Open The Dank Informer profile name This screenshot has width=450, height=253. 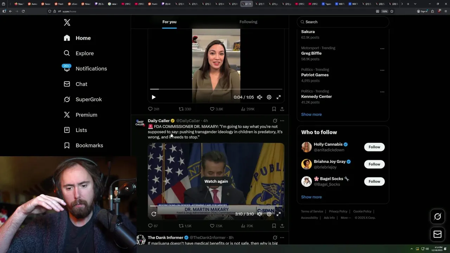[165, 238]
